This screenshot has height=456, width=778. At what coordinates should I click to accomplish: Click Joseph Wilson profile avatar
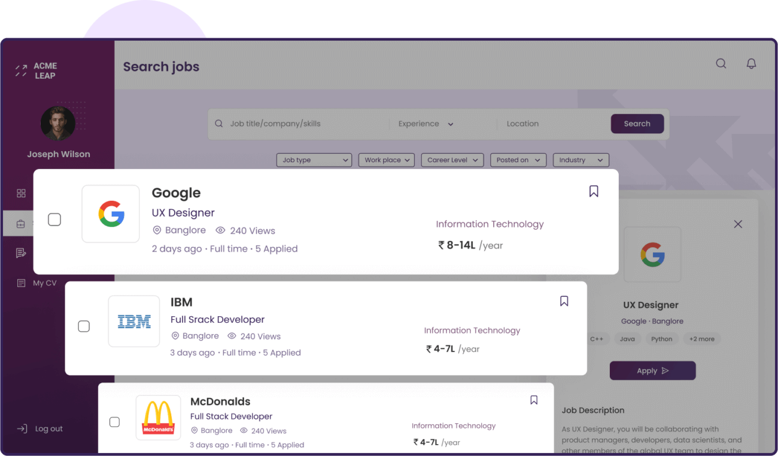tap(58, 124)
